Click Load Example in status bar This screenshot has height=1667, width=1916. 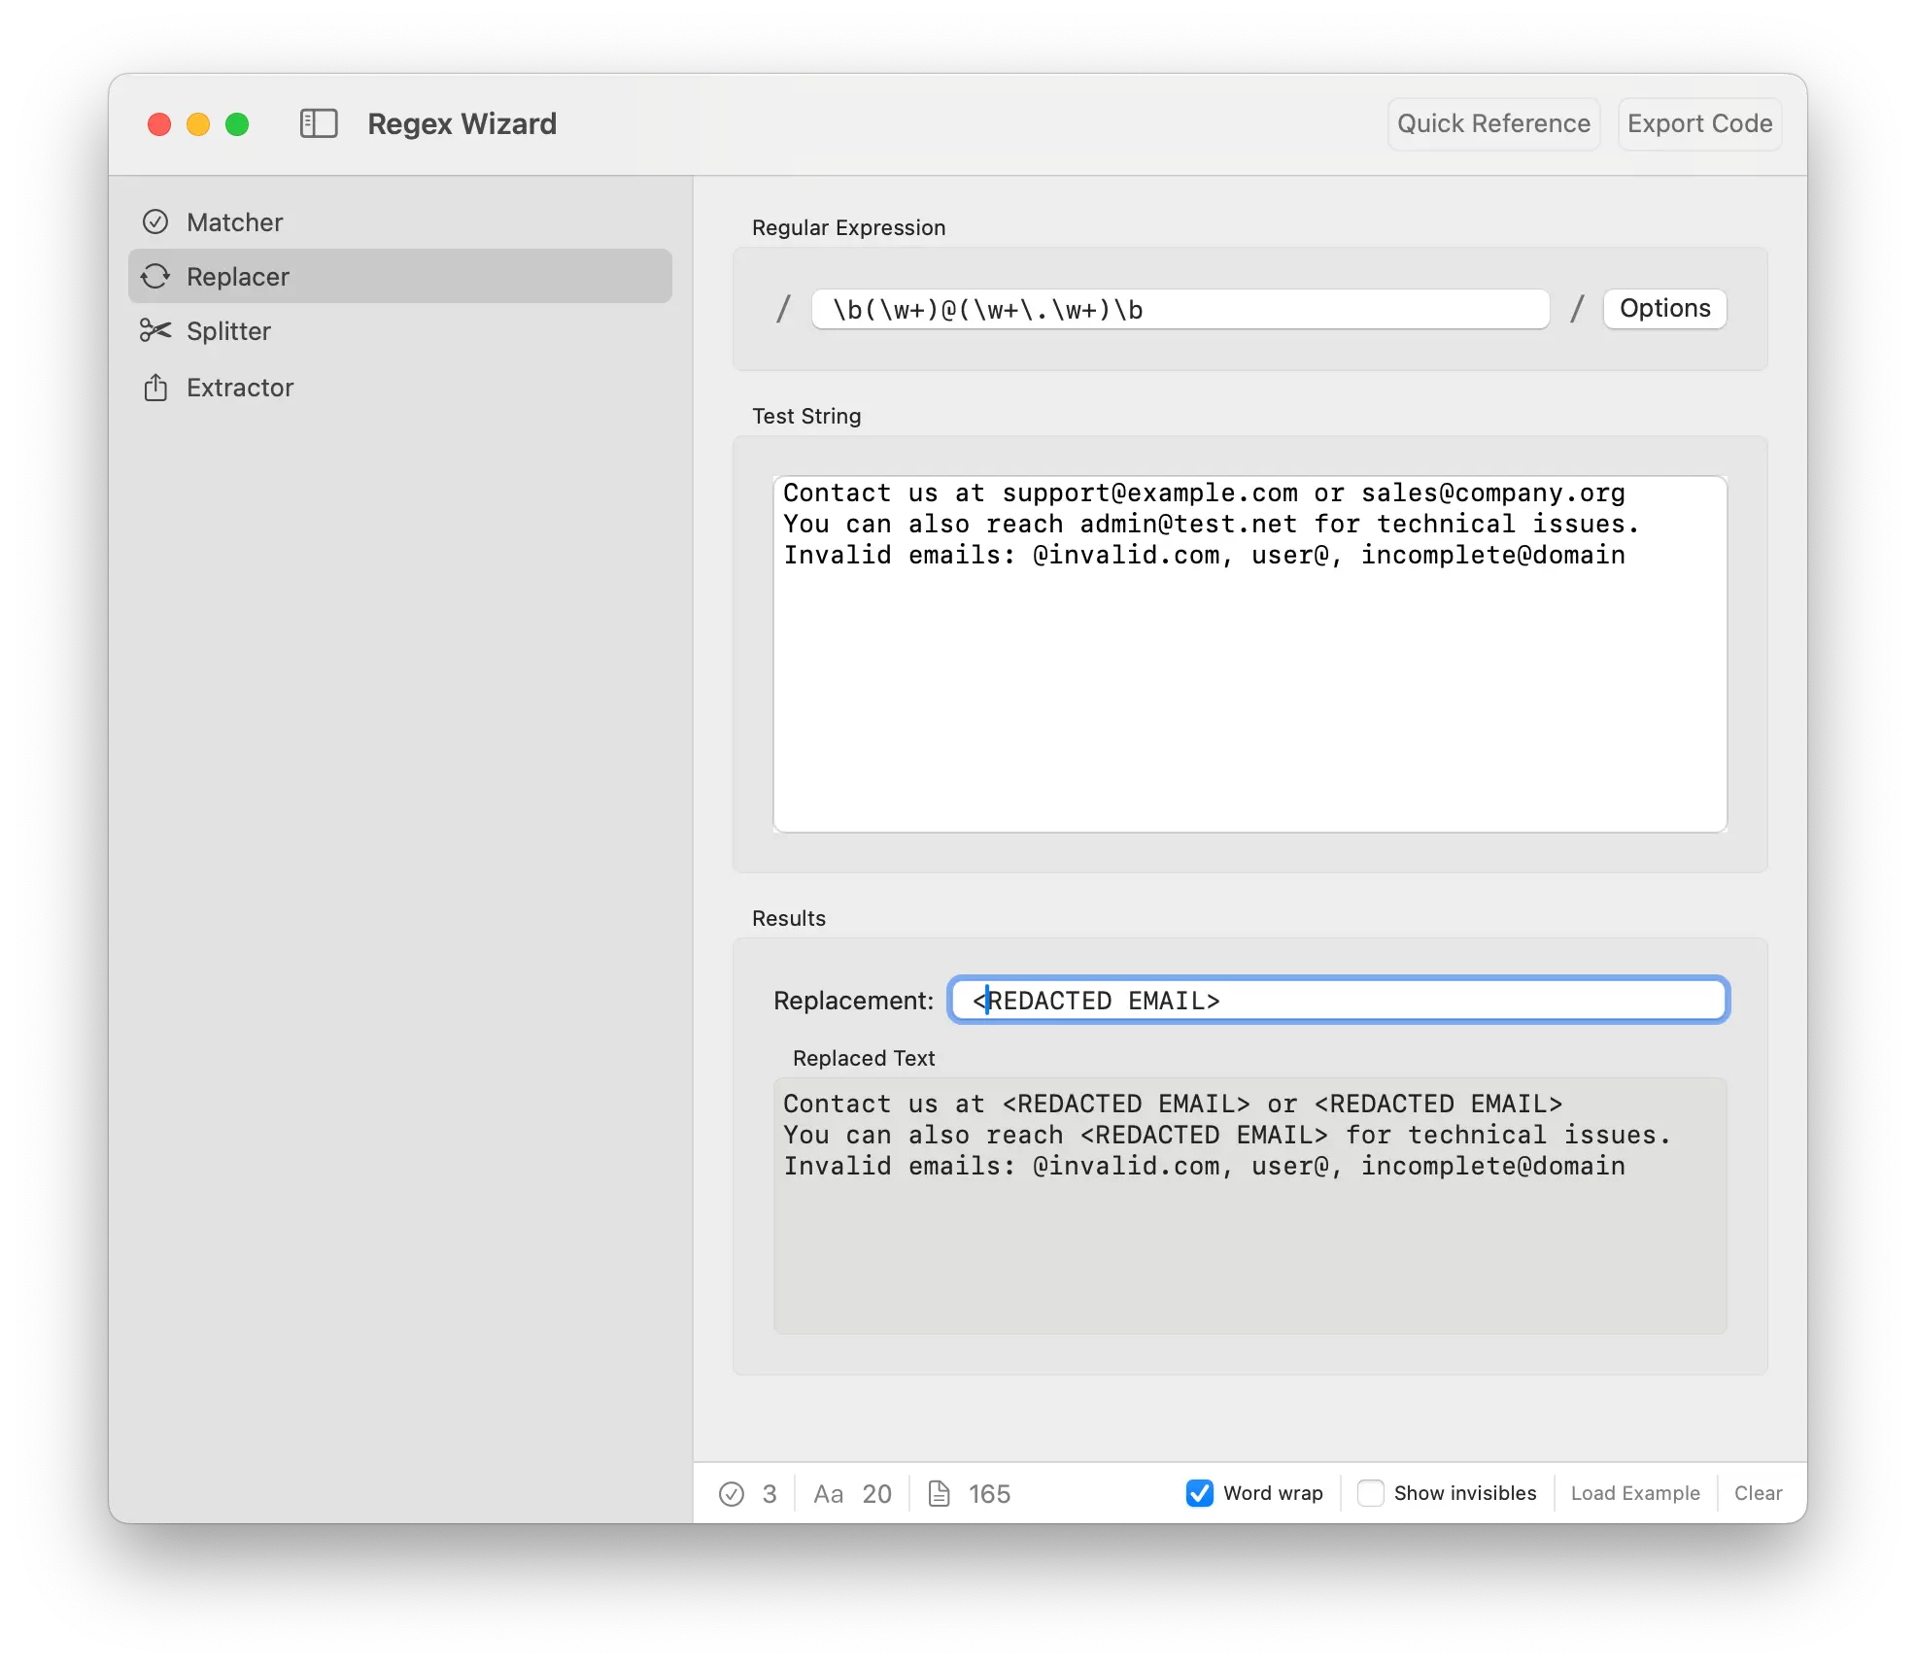point(1635,1493)
